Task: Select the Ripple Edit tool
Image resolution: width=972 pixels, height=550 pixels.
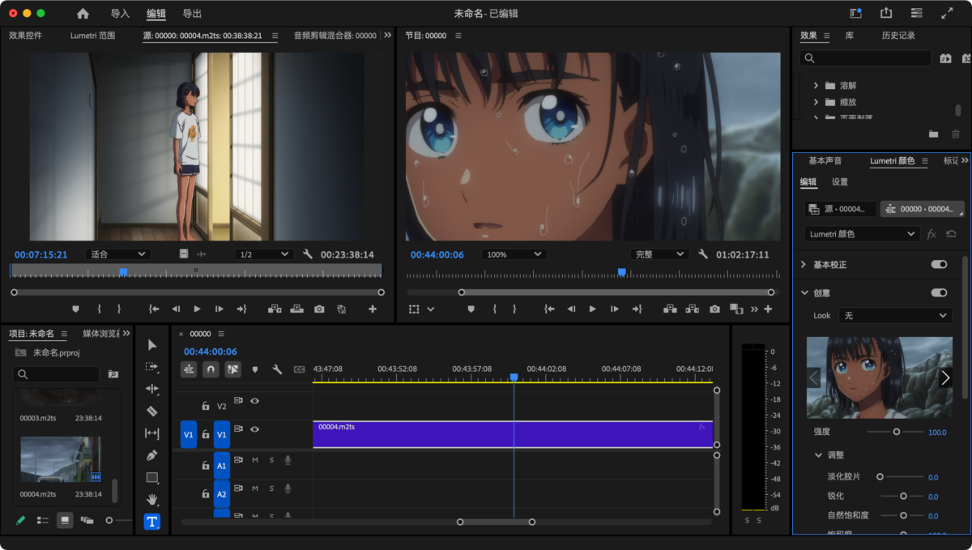Action: click(x=152, y=389)
